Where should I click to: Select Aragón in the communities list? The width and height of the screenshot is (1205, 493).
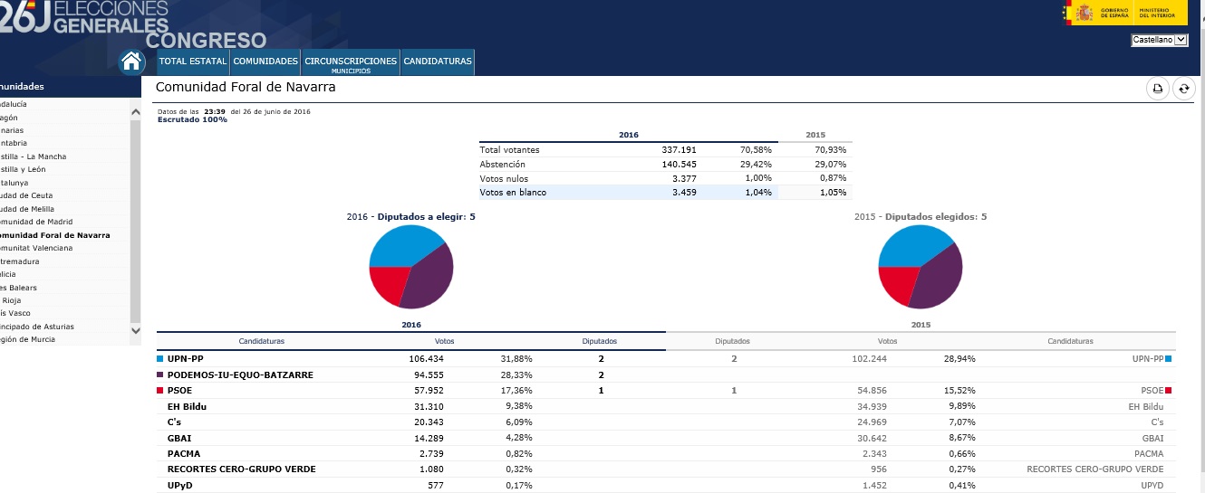pos(8,118)
